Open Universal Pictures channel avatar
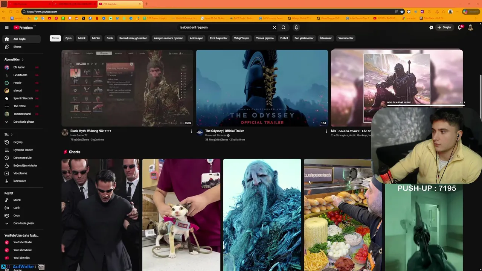 (x=200, y=132)
